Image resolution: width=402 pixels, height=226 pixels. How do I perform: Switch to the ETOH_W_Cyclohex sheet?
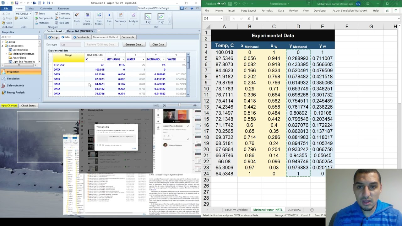236,210
